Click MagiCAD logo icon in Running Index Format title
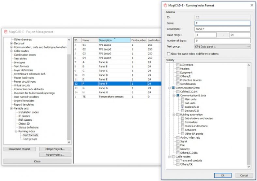 click(x=165, y=6)
